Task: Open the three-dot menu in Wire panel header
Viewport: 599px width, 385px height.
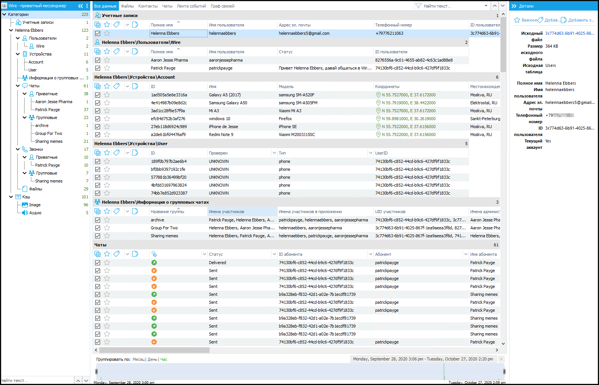Action: (87, 6)
